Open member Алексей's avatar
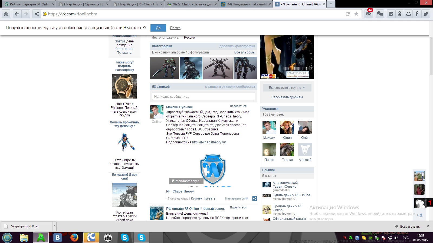 point(305,150)
